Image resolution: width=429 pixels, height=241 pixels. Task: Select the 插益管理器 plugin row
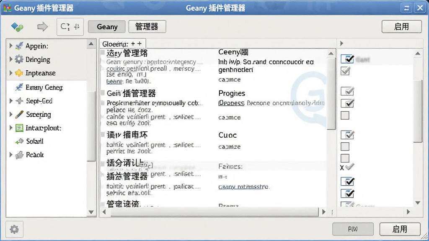tap(127, 176)
